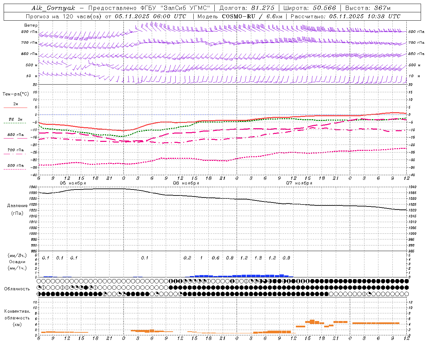
Task: Click the 0.2 precipitation amount
Action: [187, 258]
